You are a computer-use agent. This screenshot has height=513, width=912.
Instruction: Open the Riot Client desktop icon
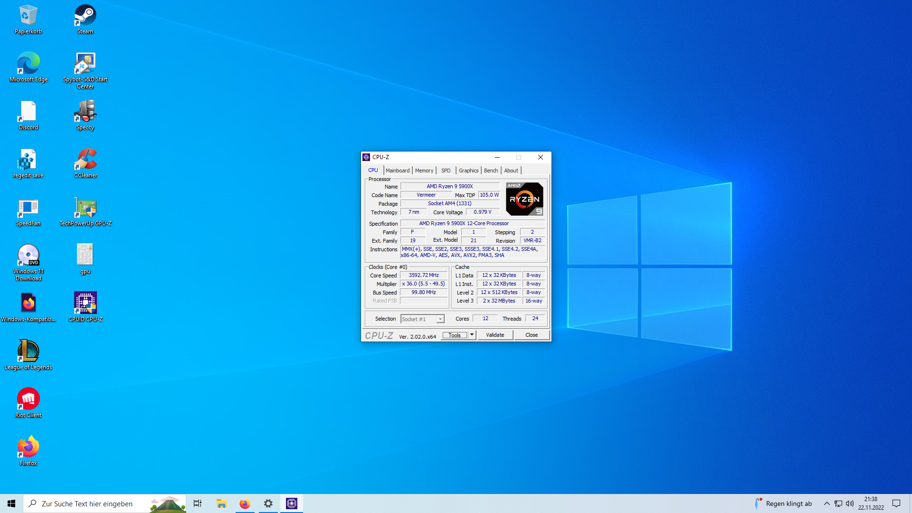tap(28, 403)
